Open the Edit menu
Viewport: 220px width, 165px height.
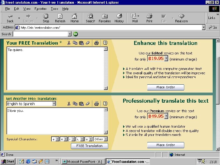point(16,9)
